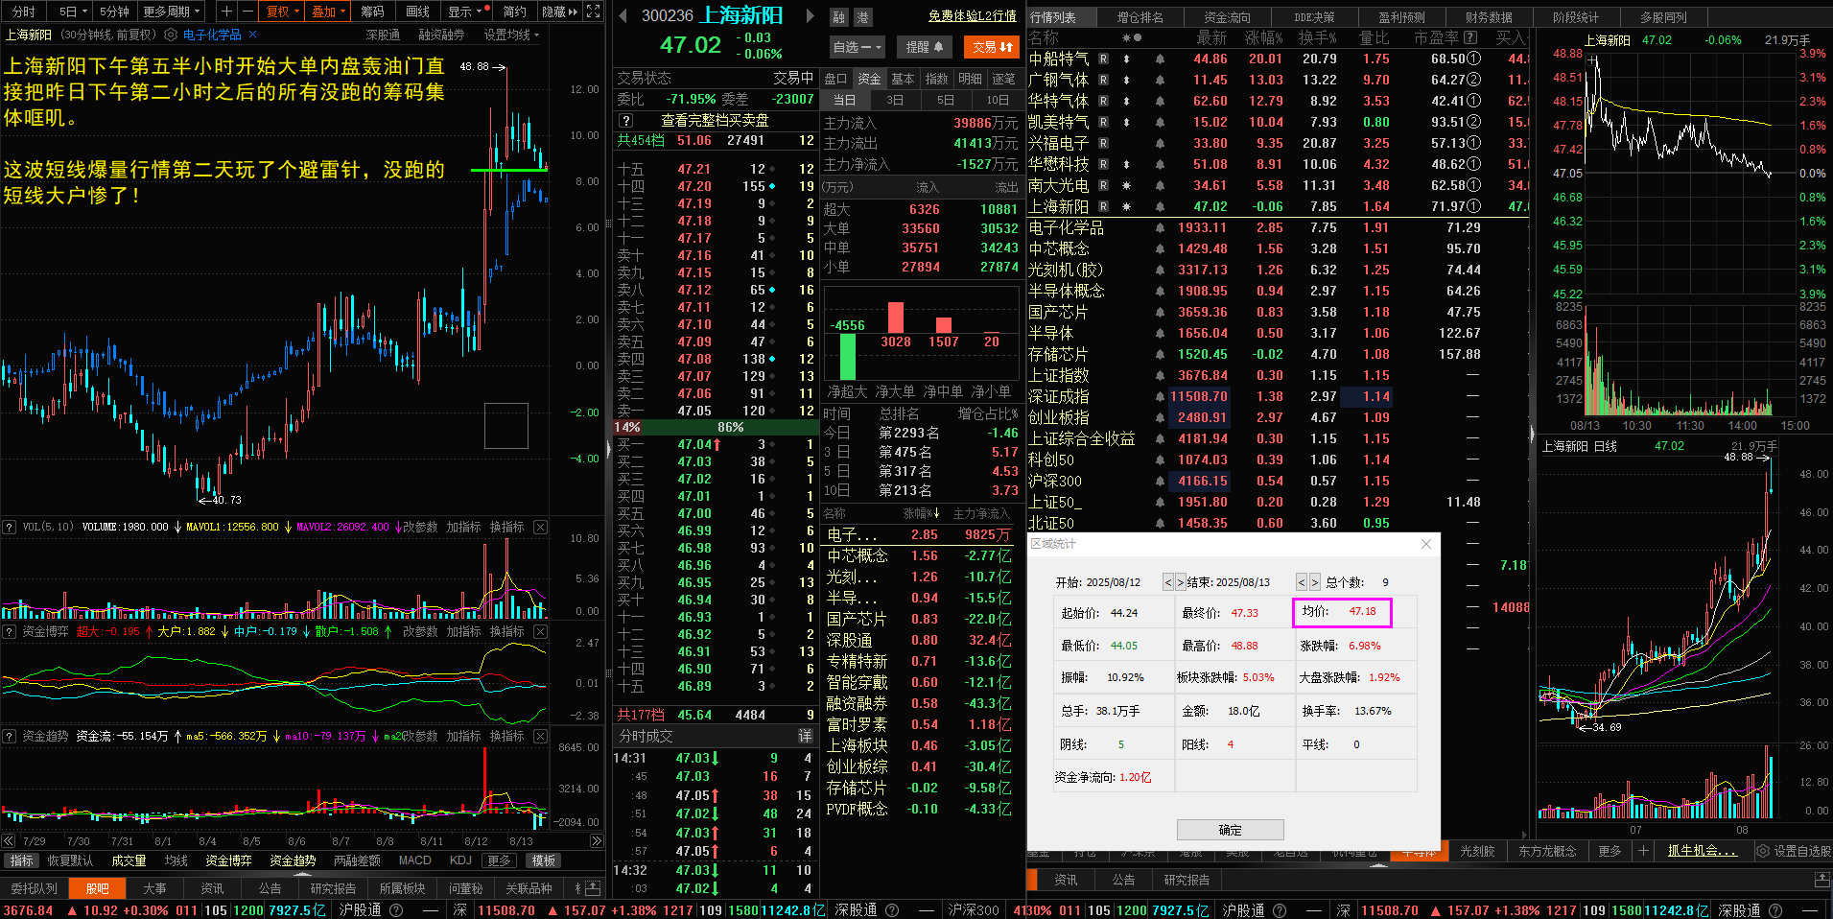Switch to the 基本 tab
The image size is (1833, 919).
coord(903,79)
